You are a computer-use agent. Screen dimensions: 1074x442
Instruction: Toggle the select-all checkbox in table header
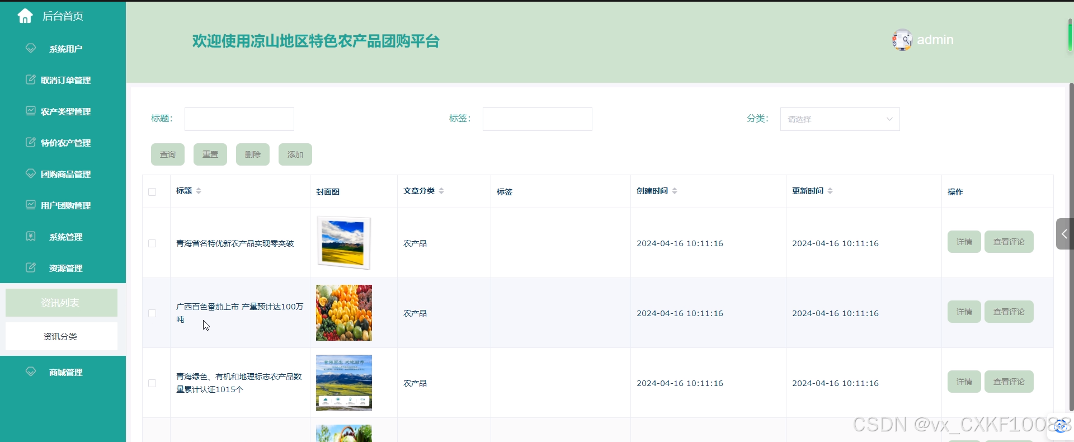[x=152, y=192]
